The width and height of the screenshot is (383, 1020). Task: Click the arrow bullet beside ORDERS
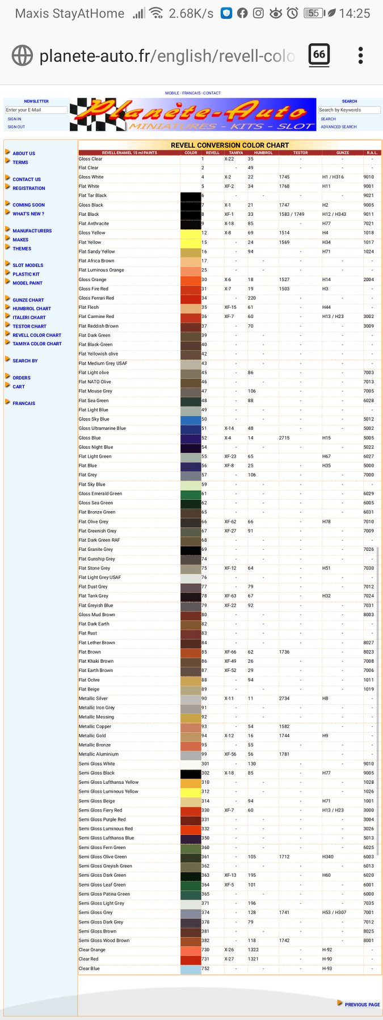click(8, 377)
